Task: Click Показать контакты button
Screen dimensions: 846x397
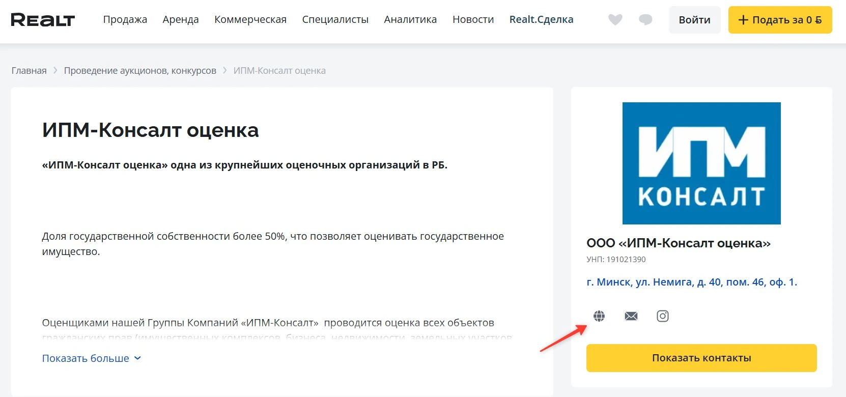Action: pyautogui.click(x=701, y=358)
